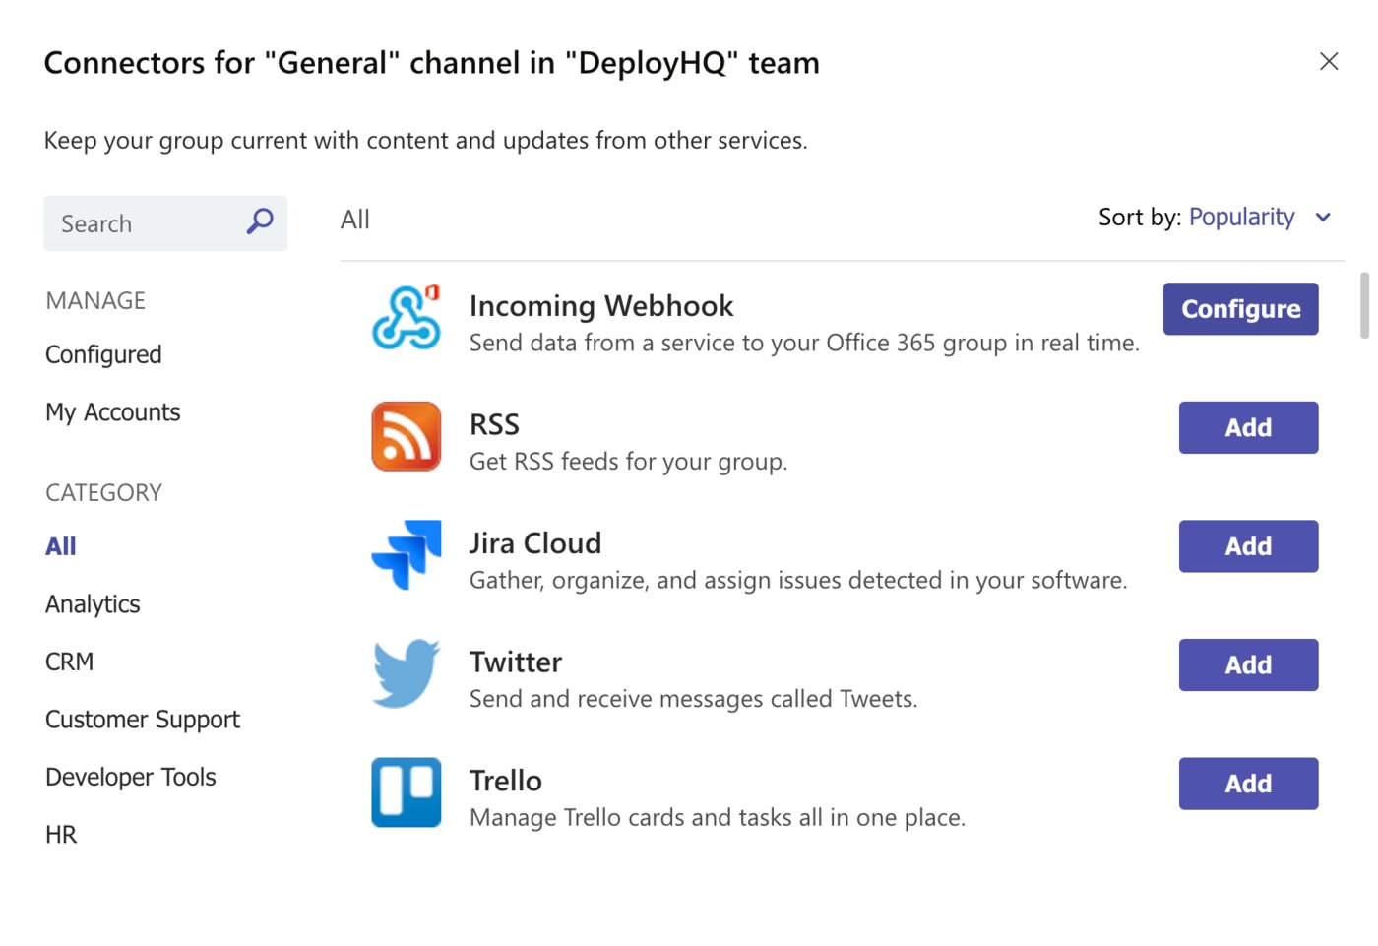Click the search magnifier icon

tap(260, 221)
